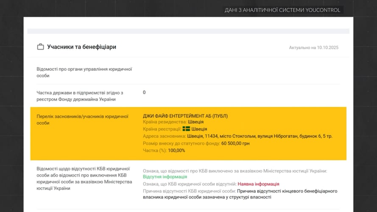Click Швеція text next to the flag
The width and height of the screenshot is (377, 212).
coord(199,129)
